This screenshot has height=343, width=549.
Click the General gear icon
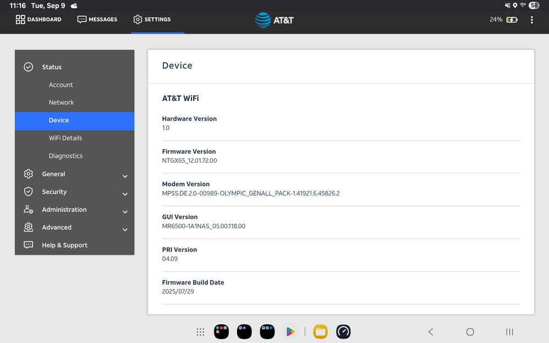(x=29, y=174)
